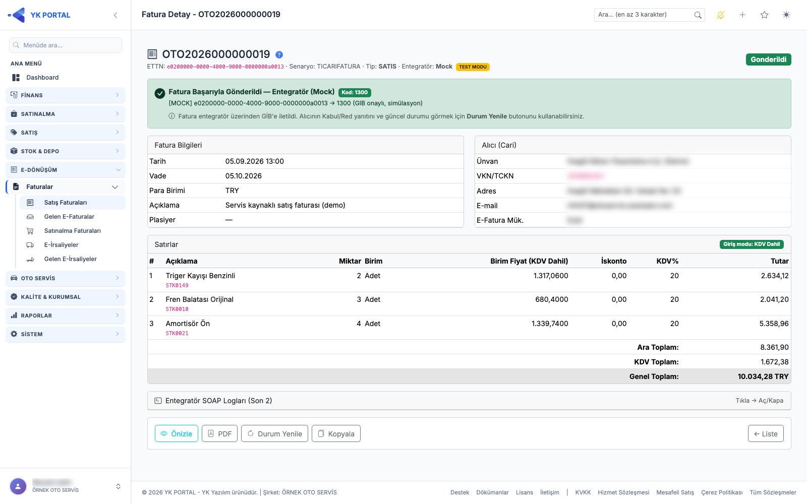
Task: Click the search magnifier icon in header
Action: [x=698, y=15]
